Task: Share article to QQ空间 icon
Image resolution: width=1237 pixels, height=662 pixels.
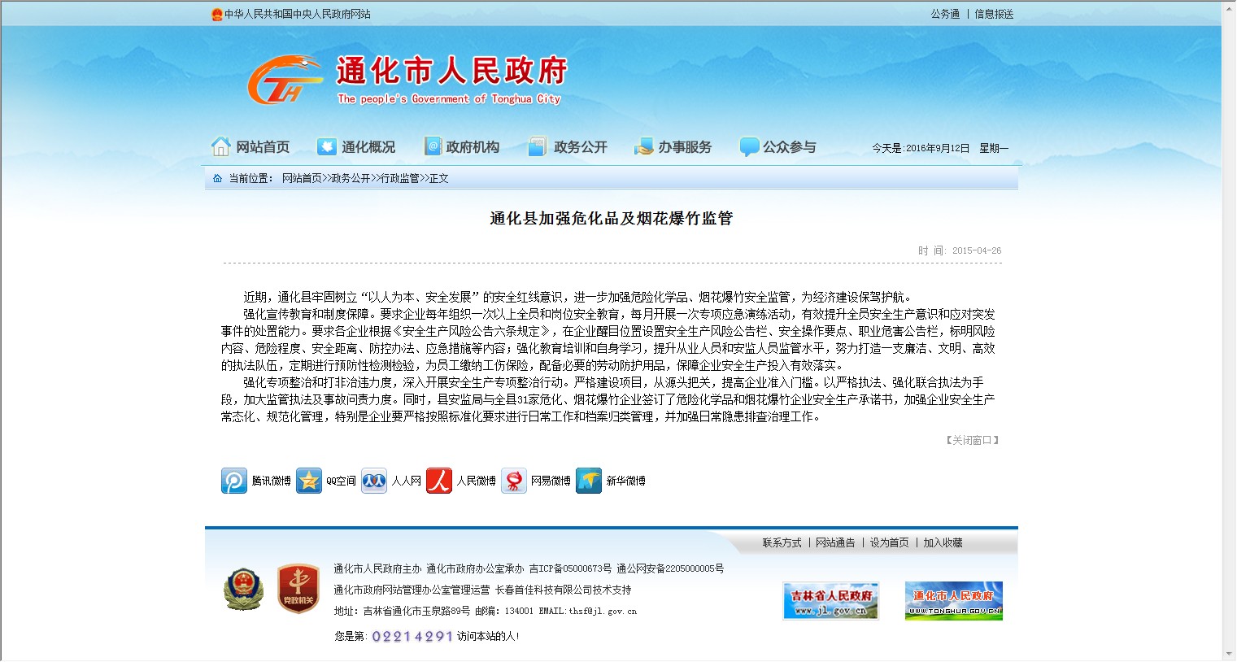Action: 309,481
